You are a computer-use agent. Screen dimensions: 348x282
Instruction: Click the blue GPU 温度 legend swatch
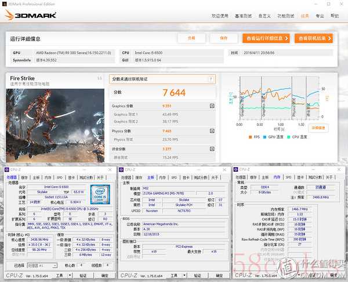(264, 137)
